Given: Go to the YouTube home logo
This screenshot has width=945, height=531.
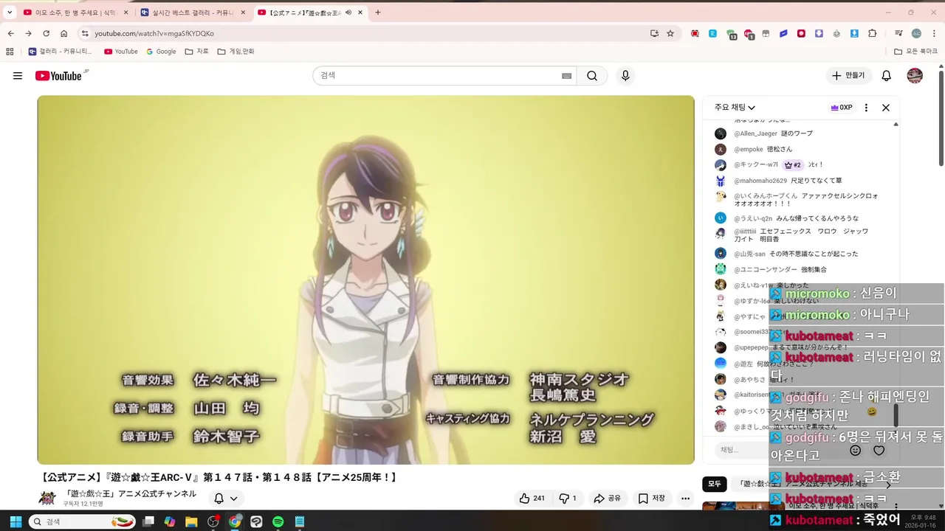Looking at the screenshot, I should (x=58, y=76).
